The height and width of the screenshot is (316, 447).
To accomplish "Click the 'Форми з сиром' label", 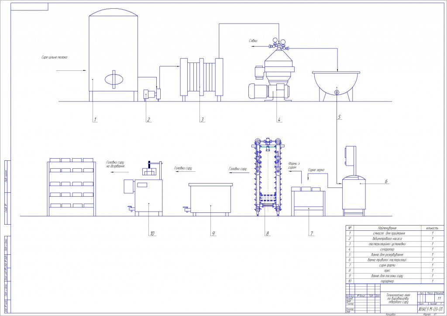I will coord(294,166).
